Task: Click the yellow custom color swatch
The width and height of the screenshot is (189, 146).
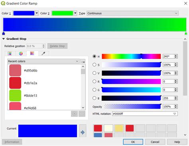Action: coord(119,128)
